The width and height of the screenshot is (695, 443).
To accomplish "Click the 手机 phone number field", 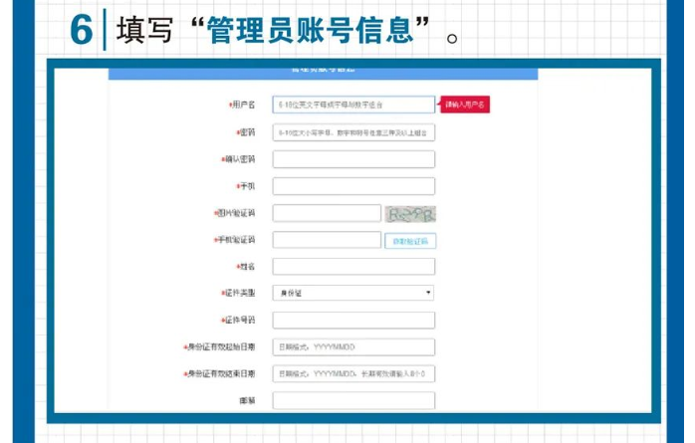I will click(352, 186).
